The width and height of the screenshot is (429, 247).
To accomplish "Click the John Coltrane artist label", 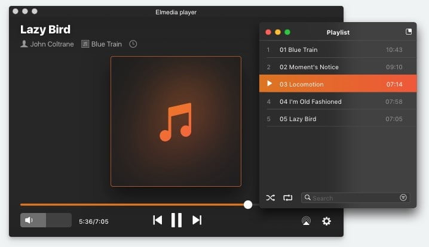I will (x=52, y=44).
